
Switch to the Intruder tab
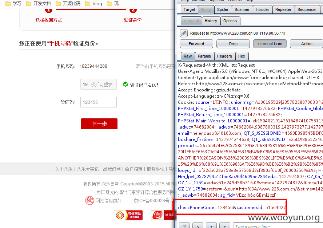tap(263, 10)
